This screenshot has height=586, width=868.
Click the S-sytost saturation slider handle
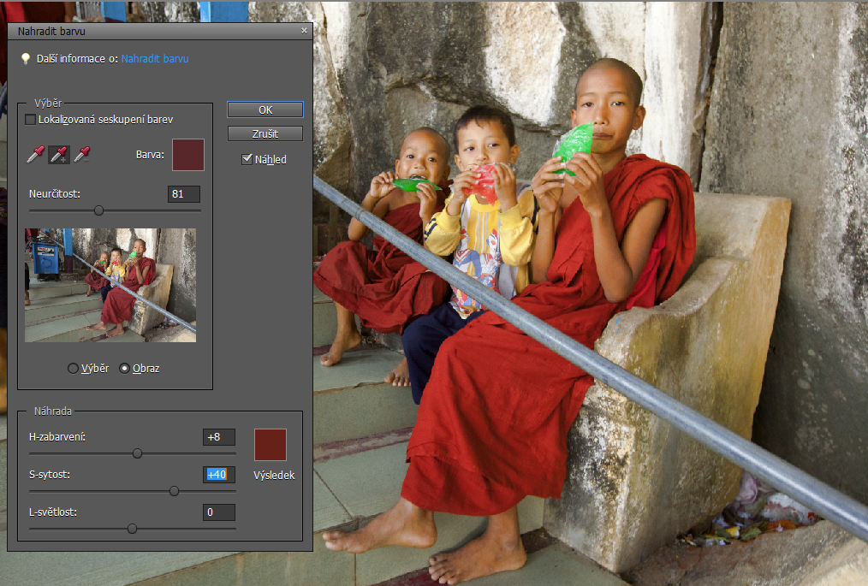coord(174,491)
